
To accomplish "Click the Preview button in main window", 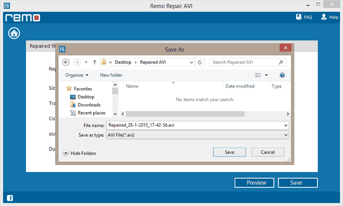I will coord(254,183).
